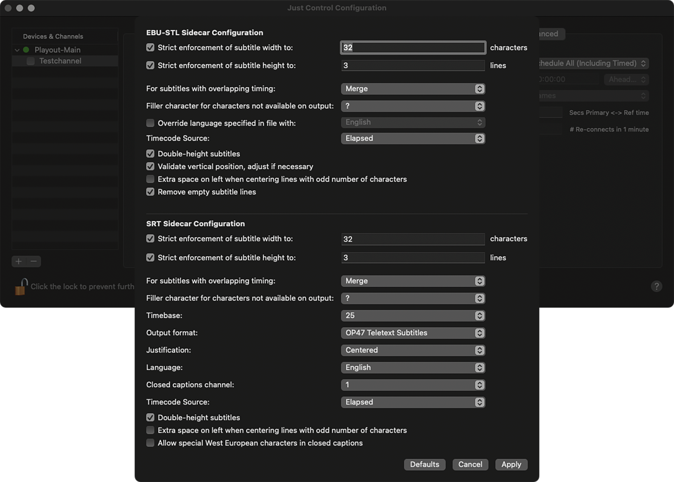Disable EBU-STL Double-height subtitles checkbox
The width and height of the screenshot is (674, 482).
pos(150,154)
